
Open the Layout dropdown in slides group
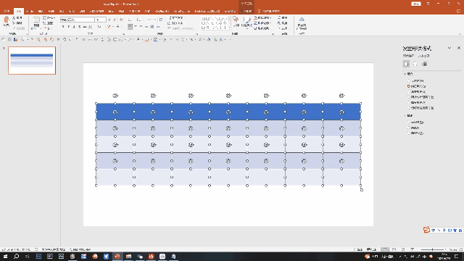point(49,17)
